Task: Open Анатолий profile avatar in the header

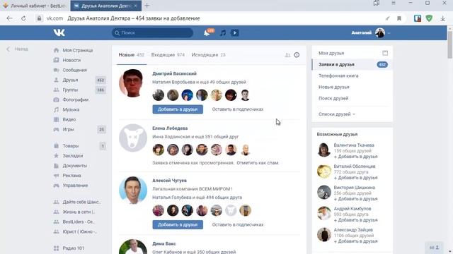Action: click(x=380, y=33)
